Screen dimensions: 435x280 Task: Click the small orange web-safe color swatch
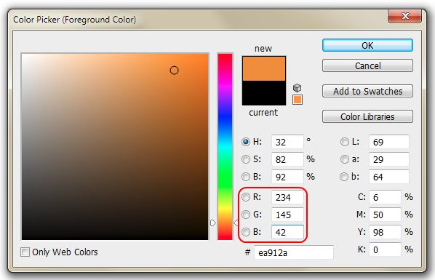(x=298, y=100)
